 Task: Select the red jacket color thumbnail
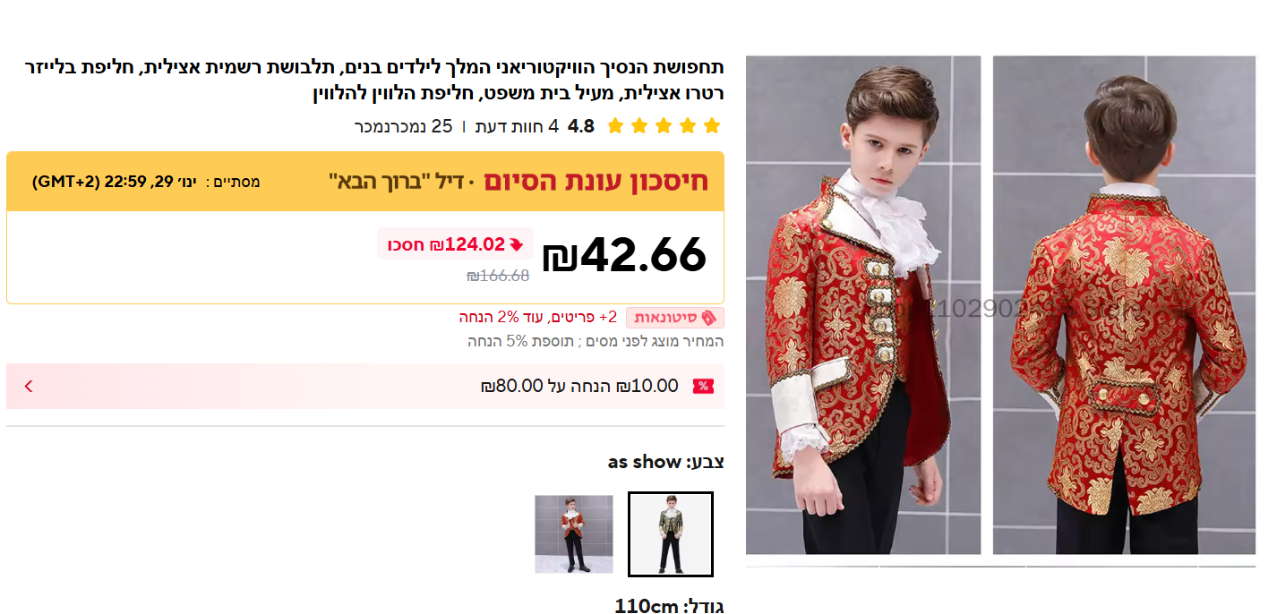(x=574, y=534)
